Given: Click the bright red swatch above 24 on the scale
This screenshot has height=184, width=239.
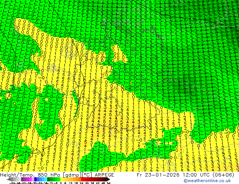Looking at the screenshot, I should (82, 179).
